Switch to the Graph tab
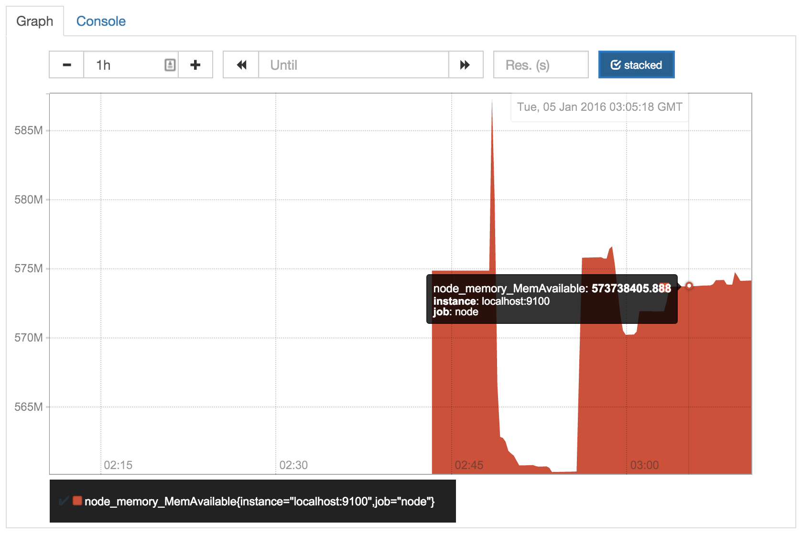 tap(35, 21)
